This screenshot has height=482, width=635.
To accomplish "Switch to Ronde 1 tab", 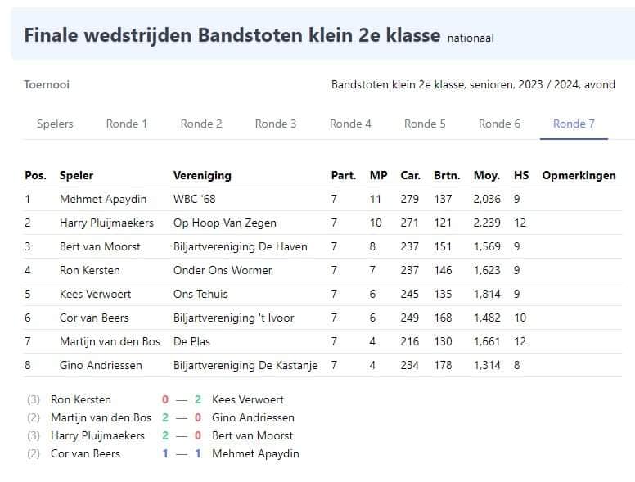I will [126, 124].
